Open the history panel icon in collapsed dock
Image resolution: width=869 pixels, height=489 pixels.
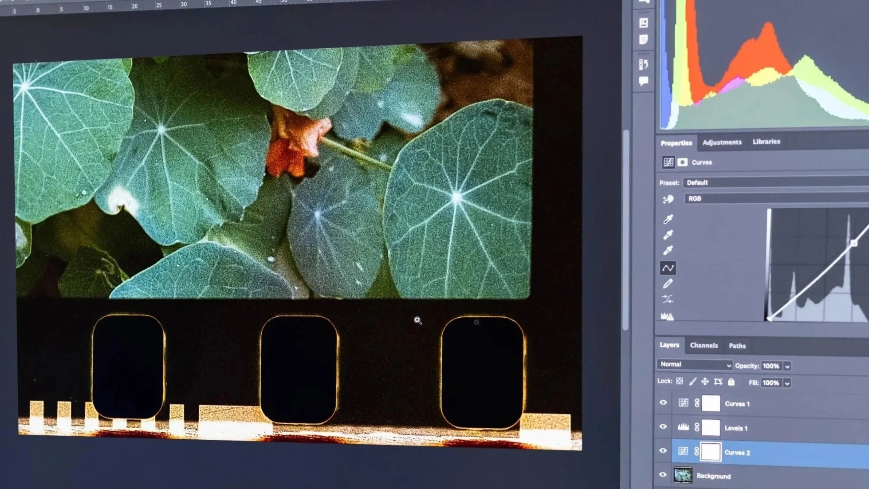[x=644, y=64]
